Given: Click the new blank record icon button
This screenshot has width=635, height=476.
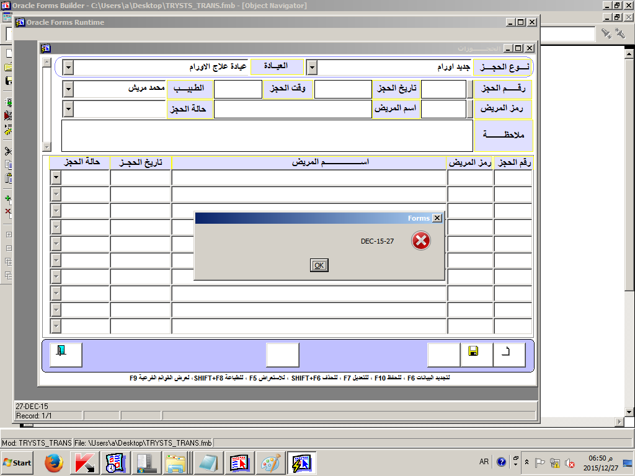Looking at the screenshot, I should click(509, 355).
